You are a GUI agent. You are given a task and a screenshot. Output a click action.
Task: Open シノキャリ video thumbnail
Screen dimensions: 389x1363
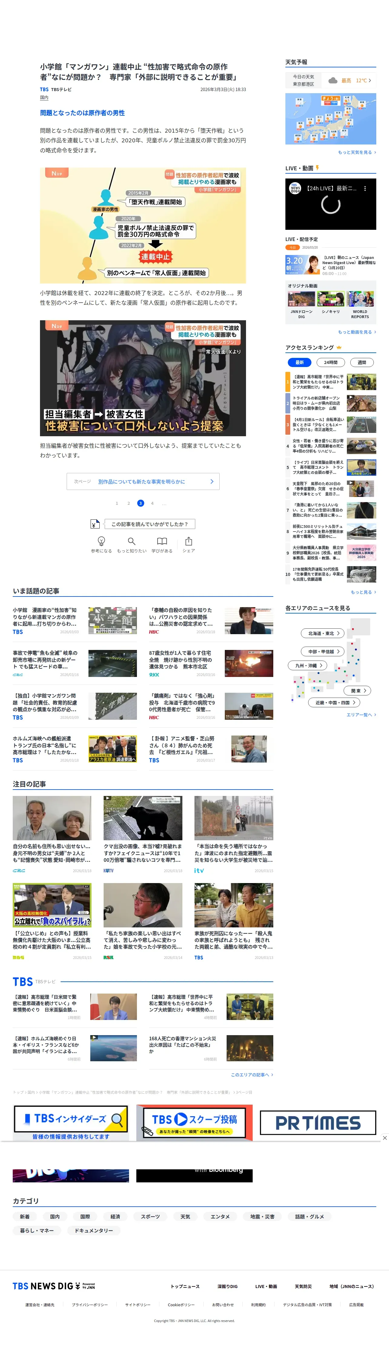pos(331,300)
